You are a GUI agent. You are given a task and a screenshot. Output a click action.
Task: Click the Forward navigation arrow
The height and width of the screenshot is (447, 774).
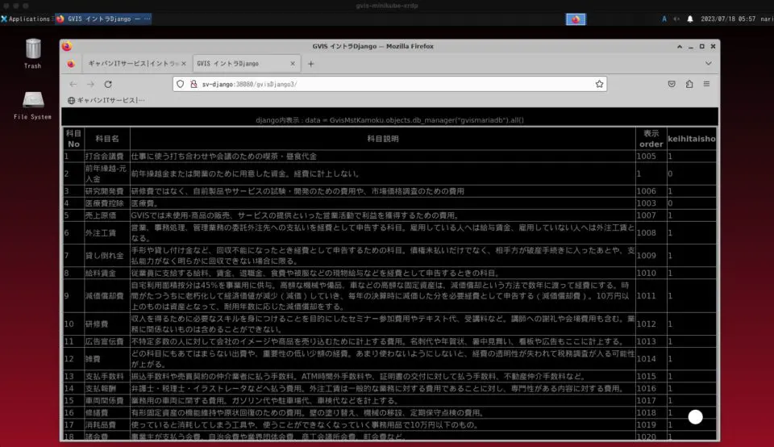click(x=90, y=84)
